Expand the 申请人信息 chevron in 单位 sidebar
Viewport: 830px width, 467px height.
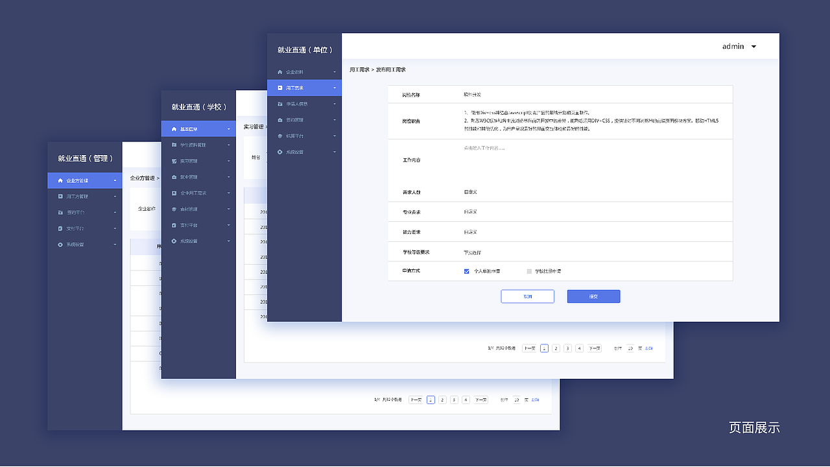coord(335,104)
